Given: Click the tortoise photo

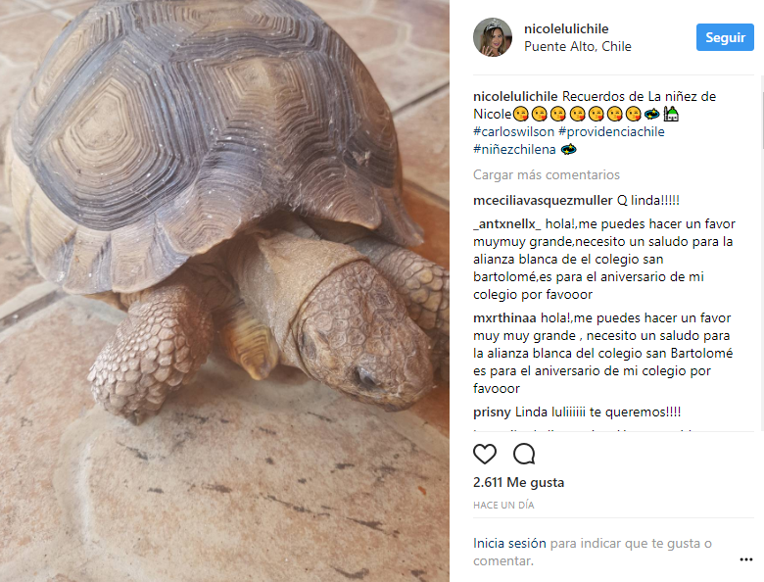Looking at the screenshot, I should point(224,291).
